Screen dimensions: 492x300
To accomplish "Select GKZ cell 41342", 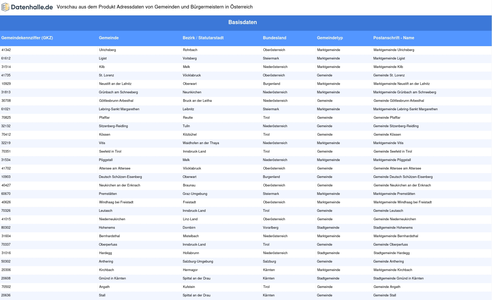I will (x=49, y=50).
